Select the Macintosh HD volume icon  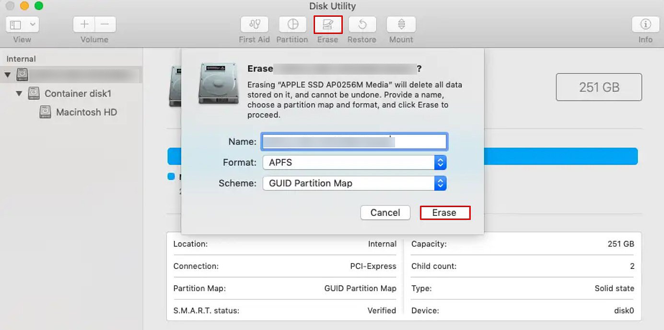[x=45, y=112]
